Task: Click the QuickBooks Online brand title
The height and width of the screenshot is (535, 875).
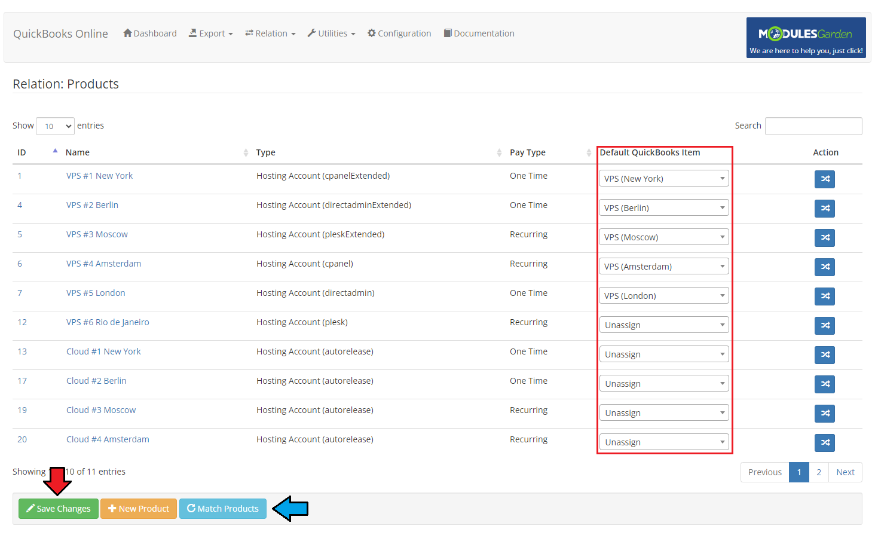Action: 61,33
